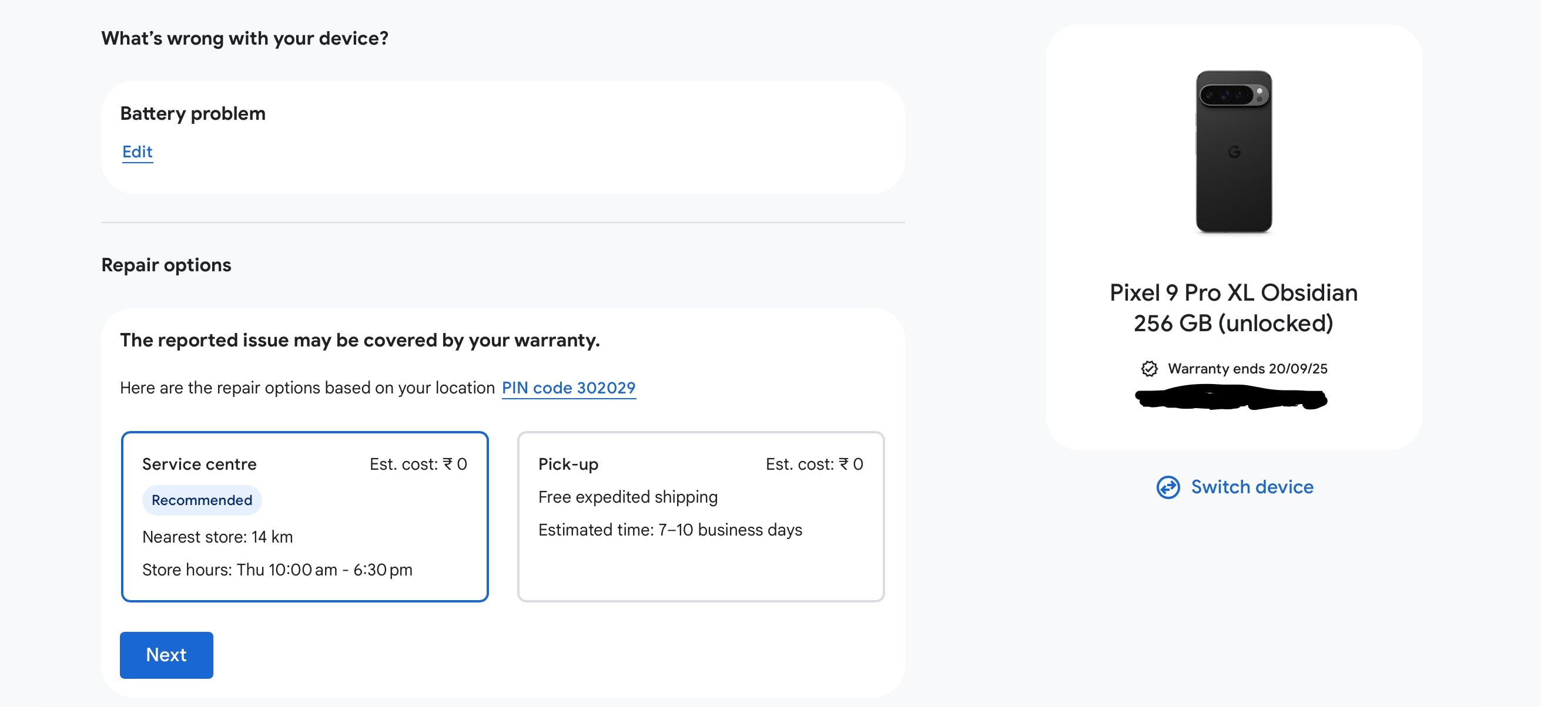Click the Switch device link text
The width and height of the screenshot is (1541, 707).
pos(1252,487)
